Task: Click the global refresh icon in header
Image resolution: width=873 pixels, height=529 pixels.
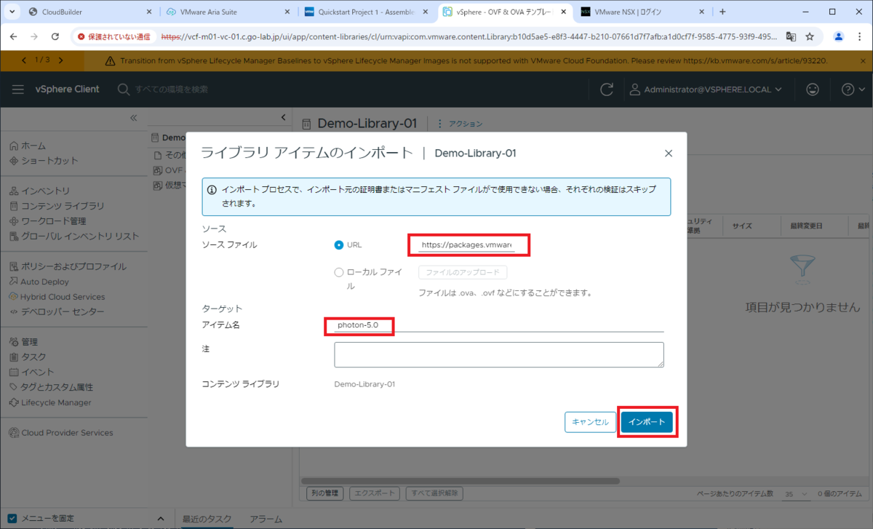Action: click(606, 90)
